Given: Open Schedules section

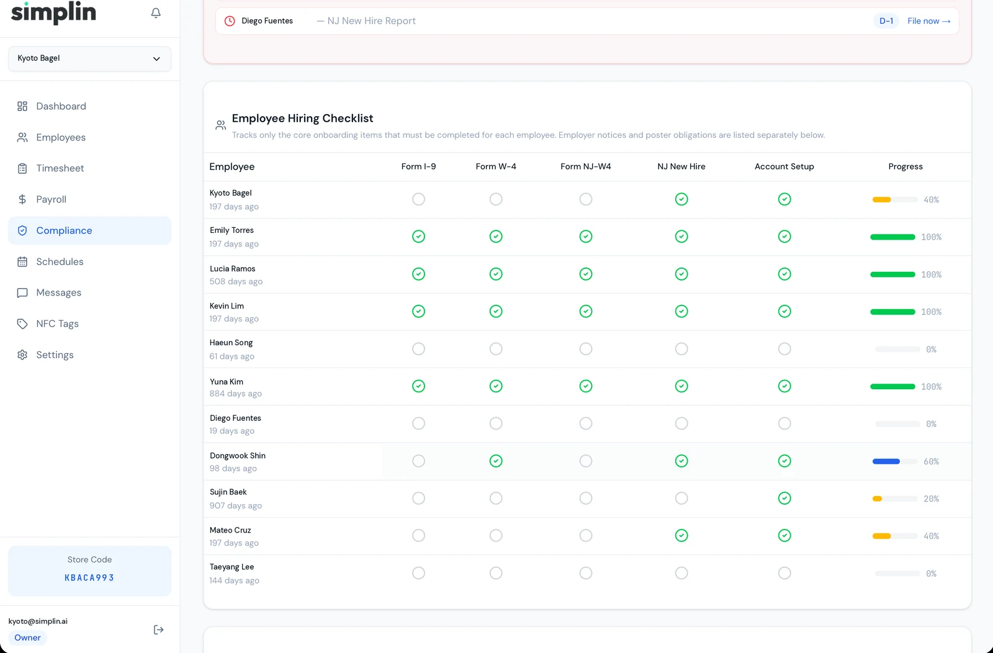Looking at the screenshot, I should tap(89, 262).
